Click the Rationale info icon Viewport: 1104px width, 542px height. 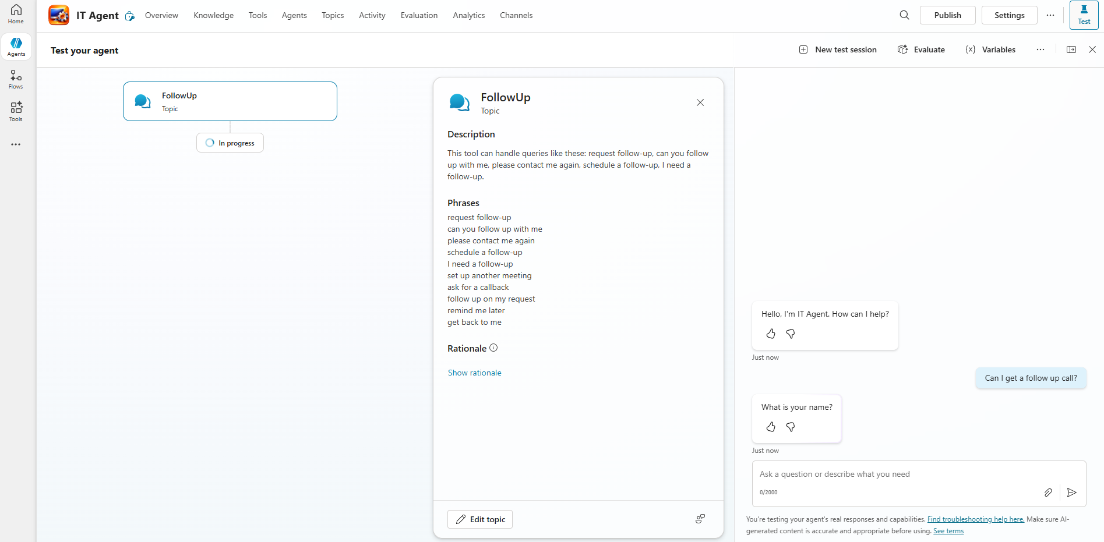(493, 348)
